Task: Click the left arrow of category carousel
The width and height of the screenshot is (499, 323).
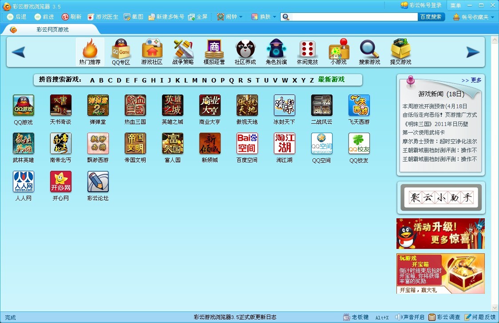Action: click(19, 52)
